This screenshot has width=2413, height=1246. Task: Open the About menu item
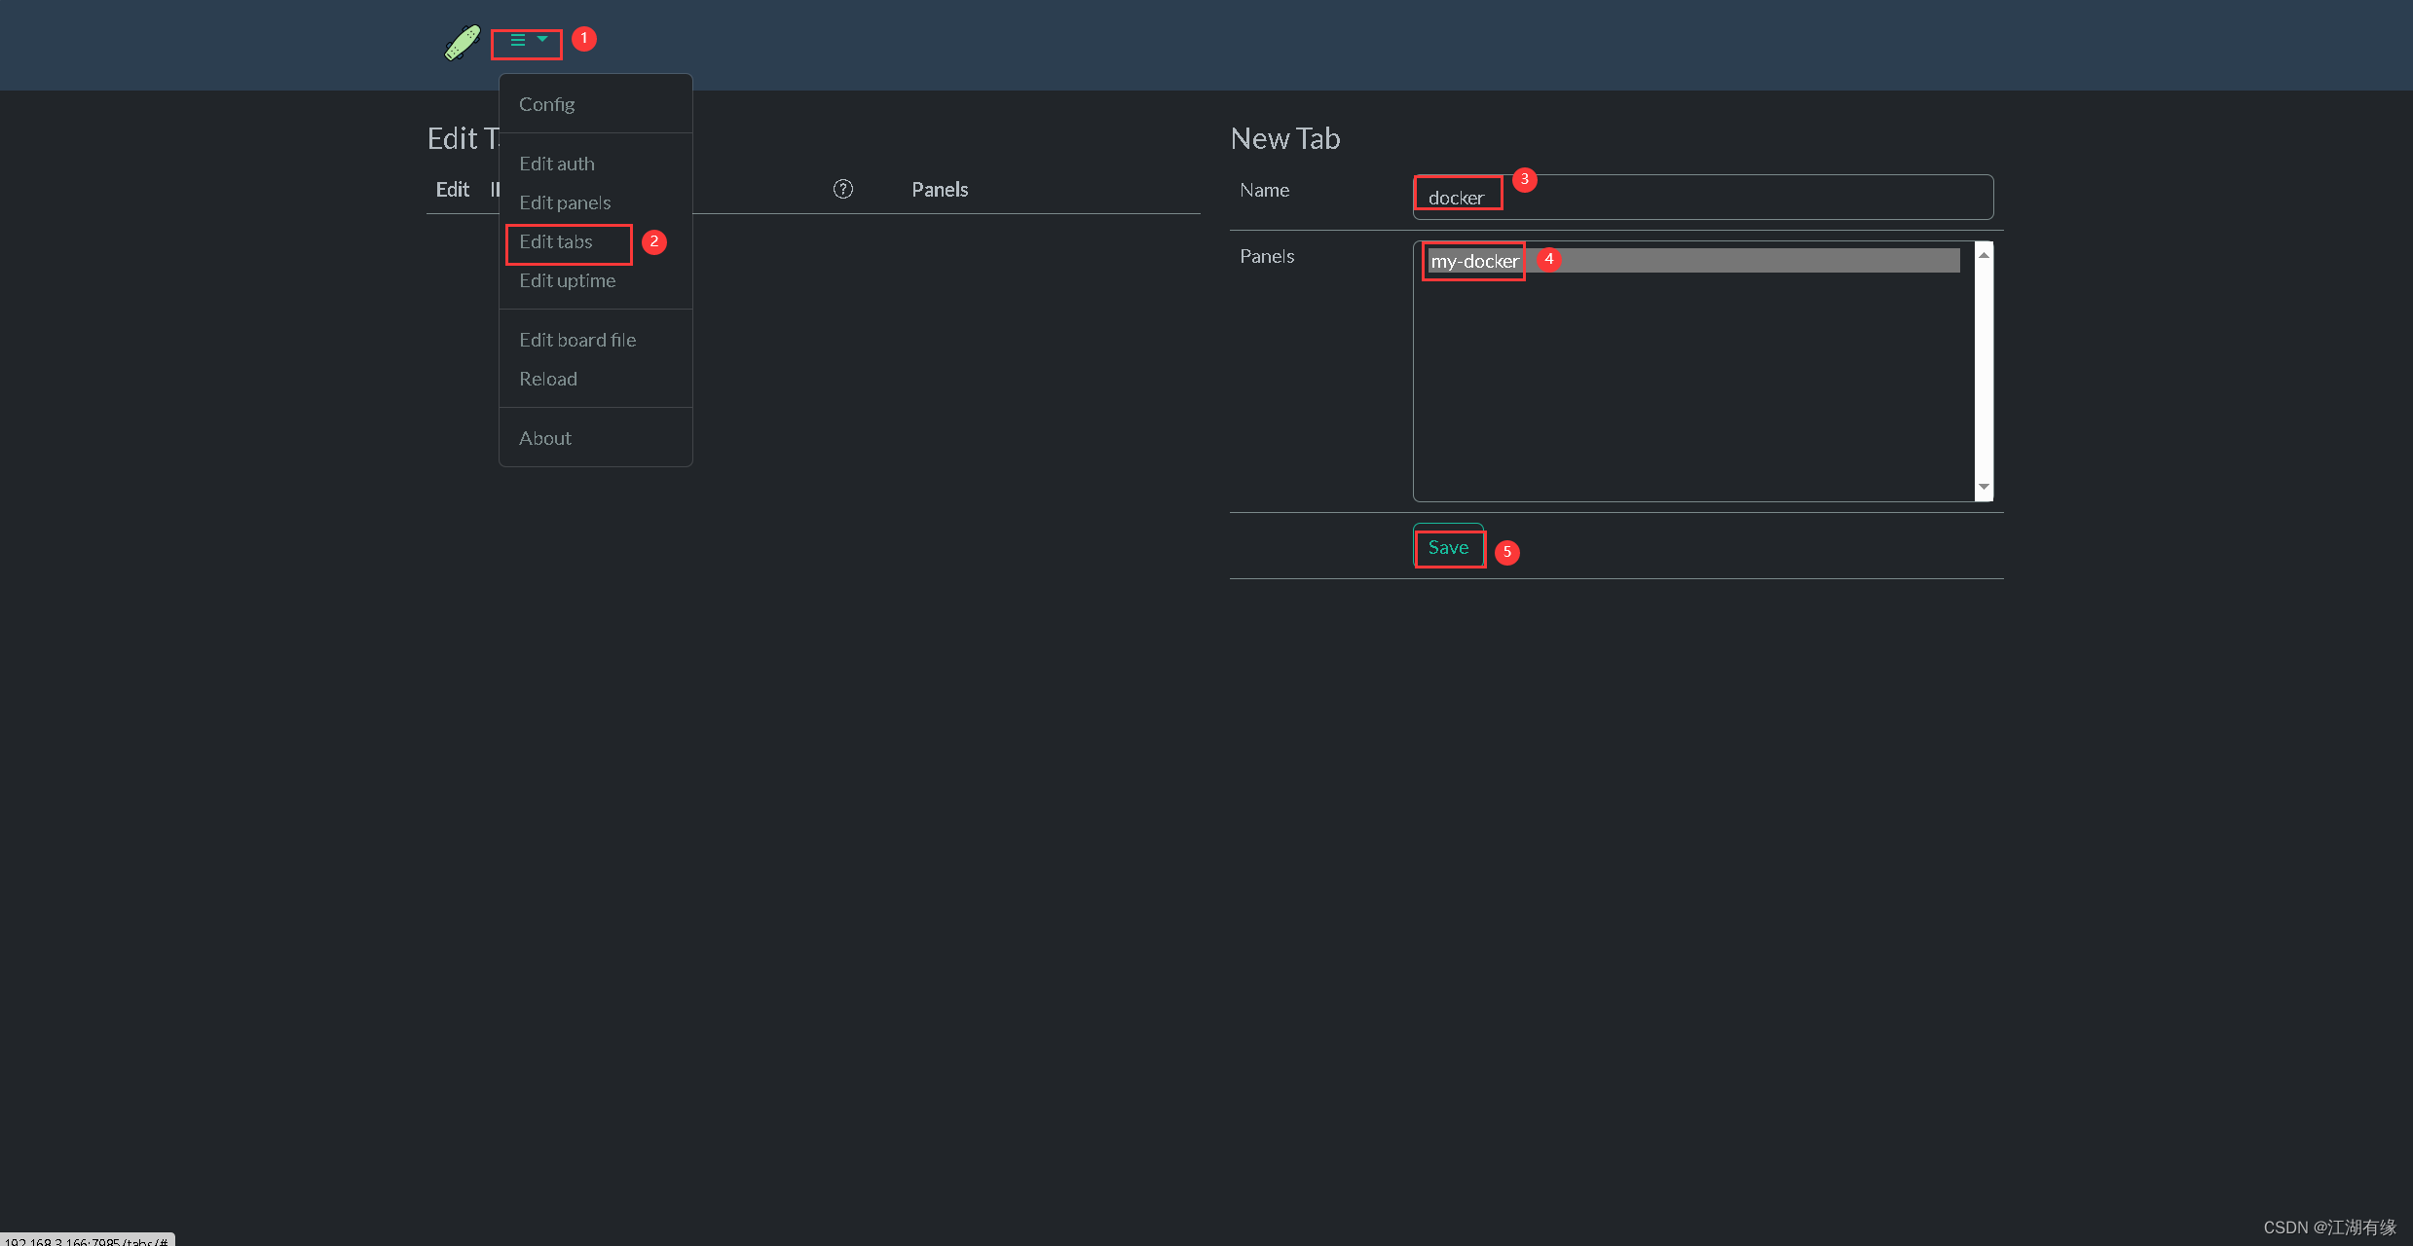point(544,438)
